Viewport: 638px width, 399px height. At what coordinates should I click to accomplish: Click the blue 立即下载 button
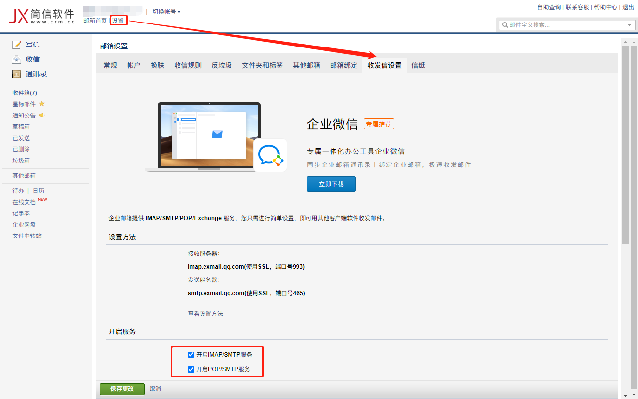point(331,184)
